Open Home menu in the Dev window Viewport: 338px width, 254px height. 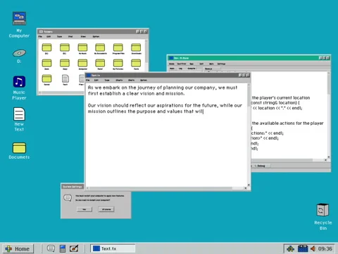(x=172, y=64)
